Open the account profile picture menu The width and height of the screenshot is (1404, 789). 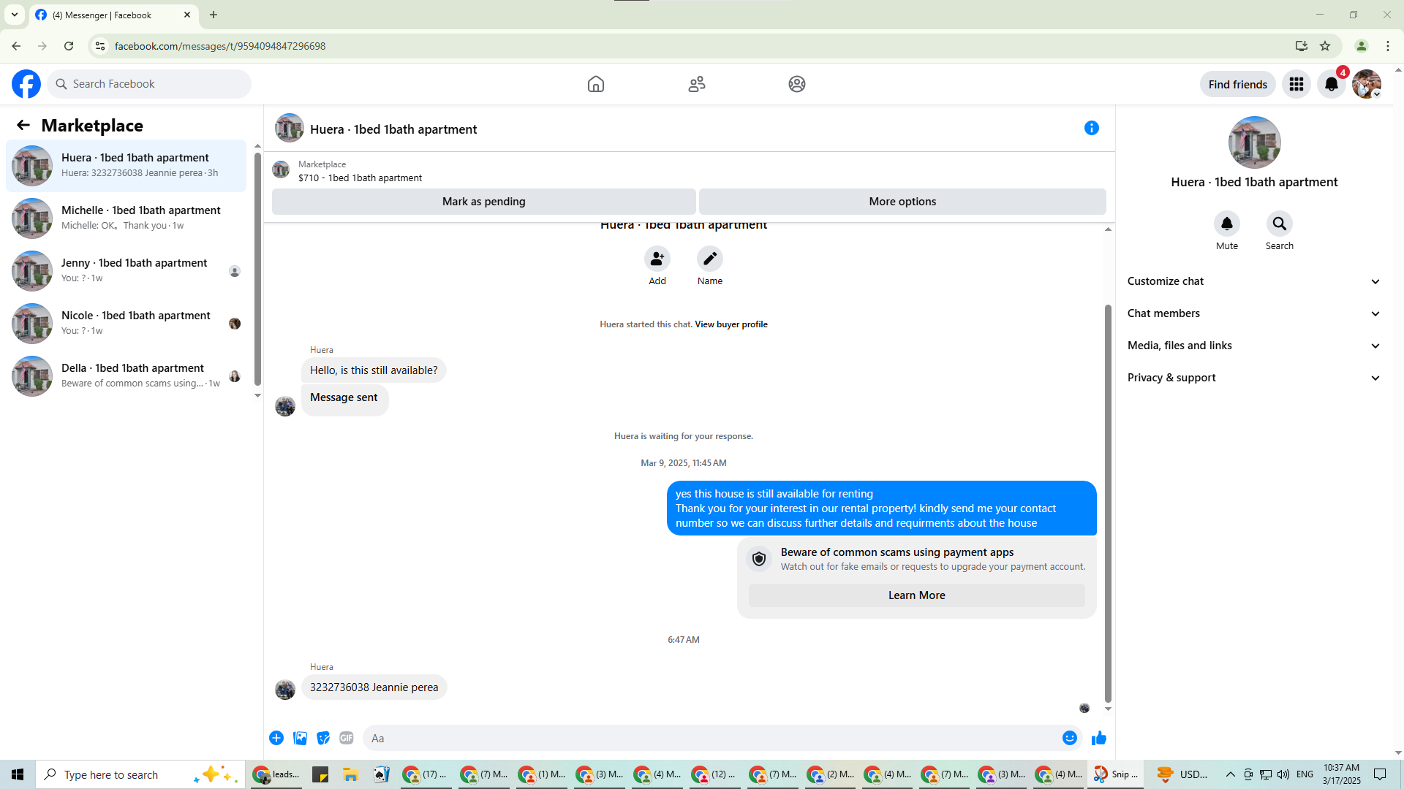[x=1367, y=84]
